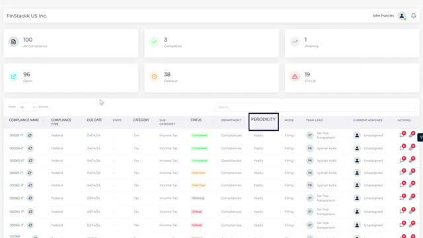Click the Working trend chart icon
The image size is (423, 238).
295,42
